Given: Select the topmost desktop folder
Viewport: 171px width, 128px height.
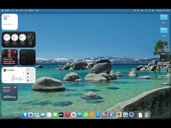Looking at the screenshot, I should tap(164, 17).
